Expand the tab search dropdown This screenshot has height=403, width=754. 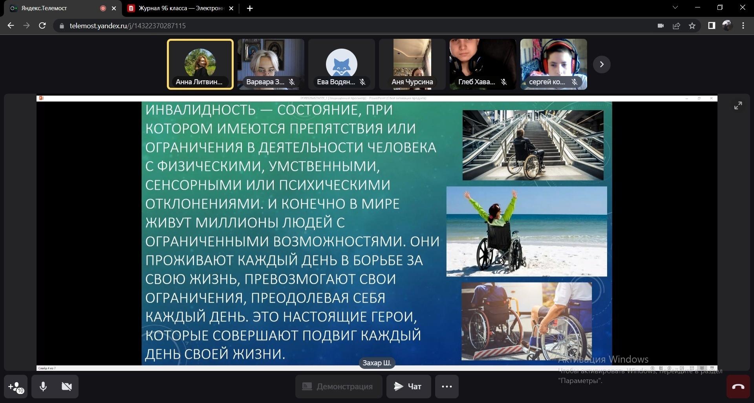675,7
